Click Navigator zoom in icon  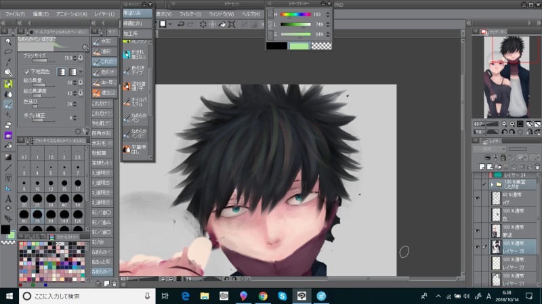tap(512, 124)
